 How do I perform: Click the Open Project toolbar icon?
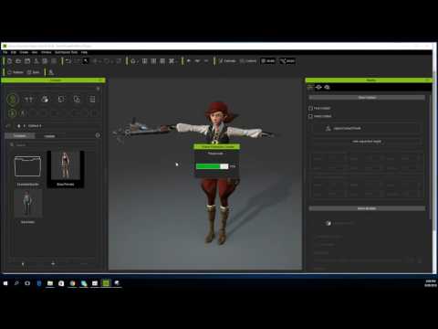tap(18, 61)
